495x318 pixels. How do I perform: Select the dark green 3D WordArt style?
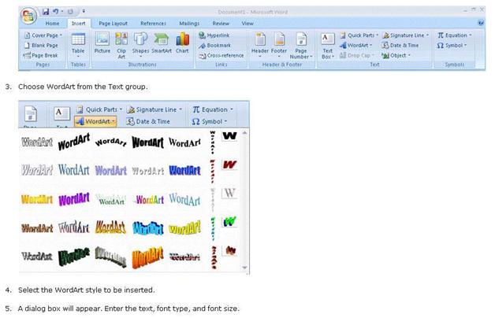pyautogui.click(x=74, y=256)
